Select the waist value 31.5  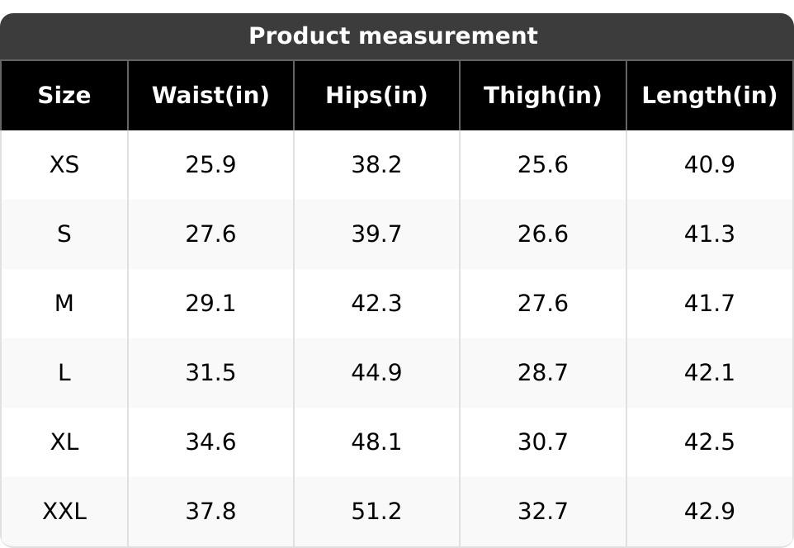click(210, 373)
